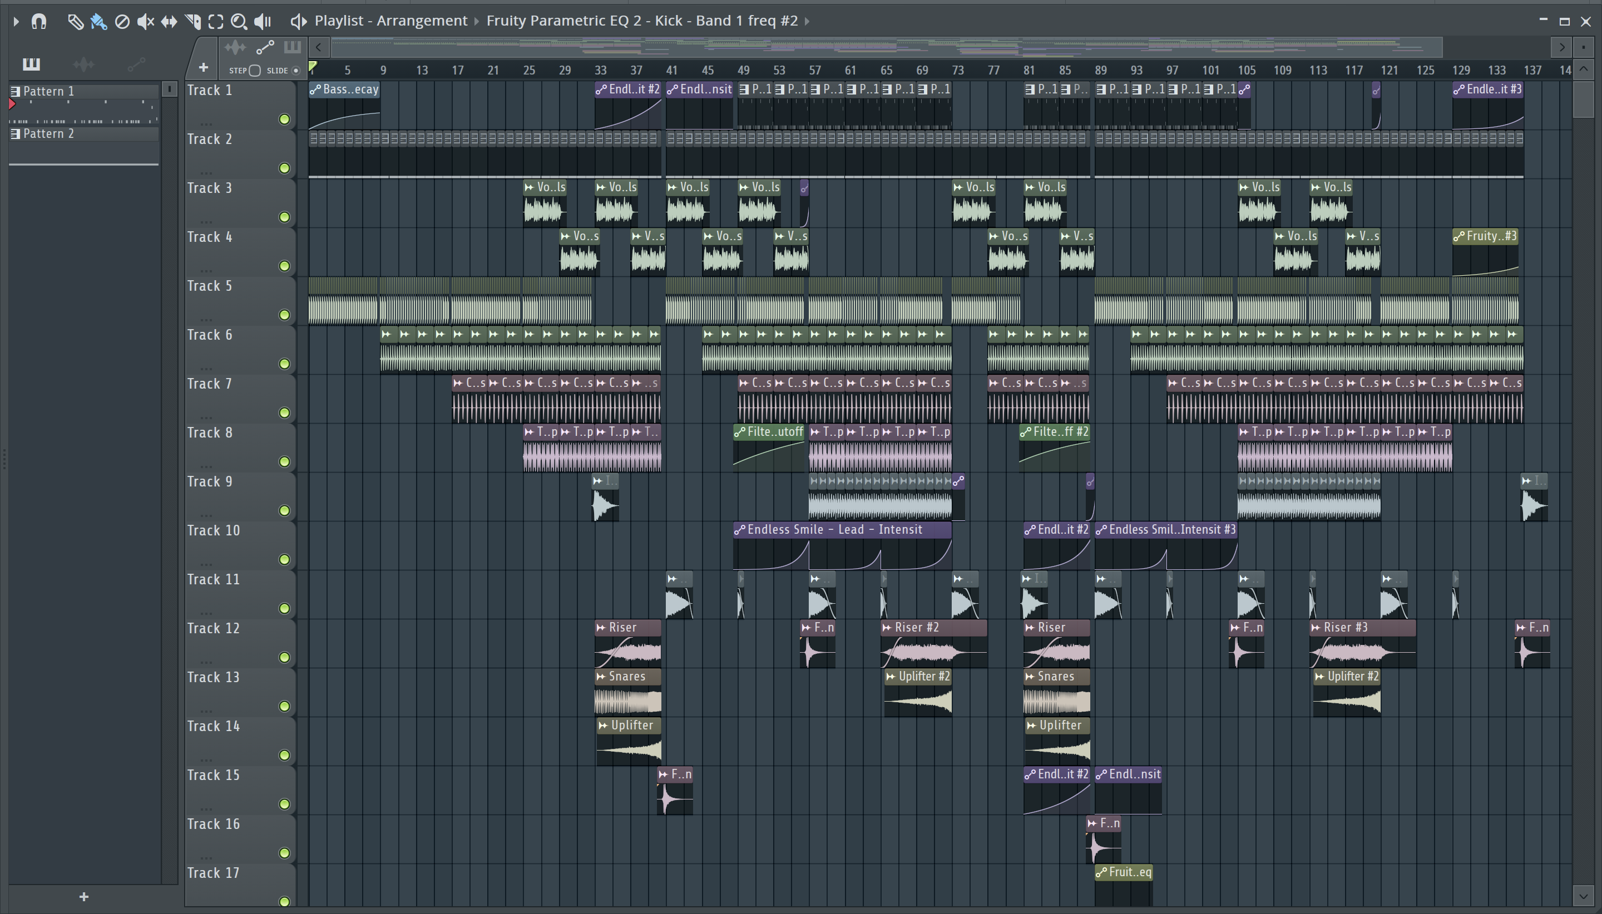The width and height of the screenshot is (1602, 914).
Task: Click the playhead start marker
Action: coord(313,67)
